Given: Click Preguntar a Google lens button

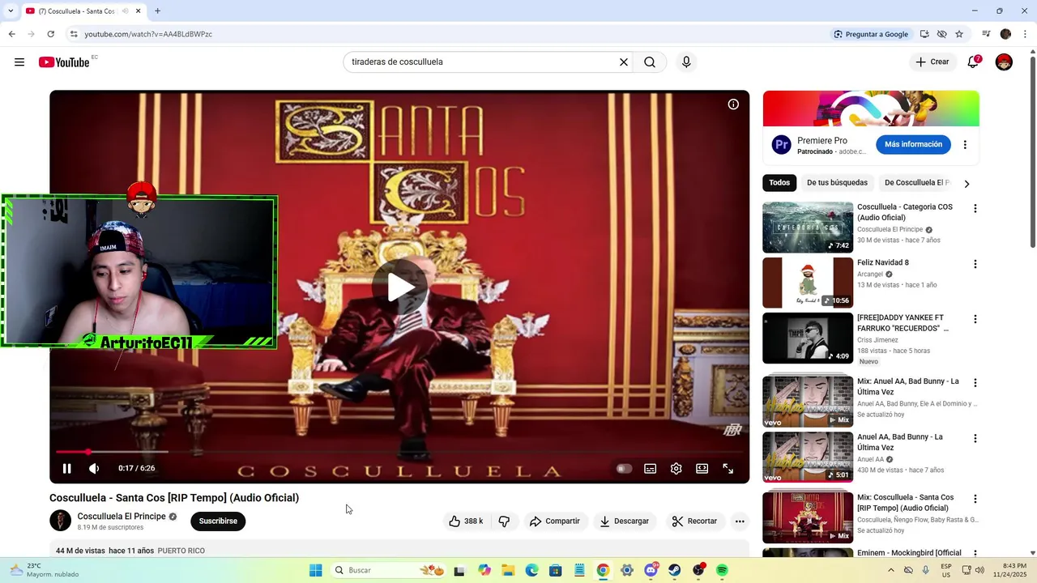Looking at the screenshot, I should [871, 34].
